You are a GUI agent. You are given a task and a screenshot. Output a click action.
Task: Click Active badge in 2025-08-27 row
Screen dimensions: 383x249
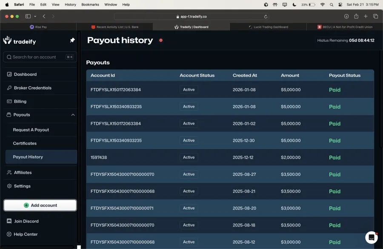coord(189,174)
